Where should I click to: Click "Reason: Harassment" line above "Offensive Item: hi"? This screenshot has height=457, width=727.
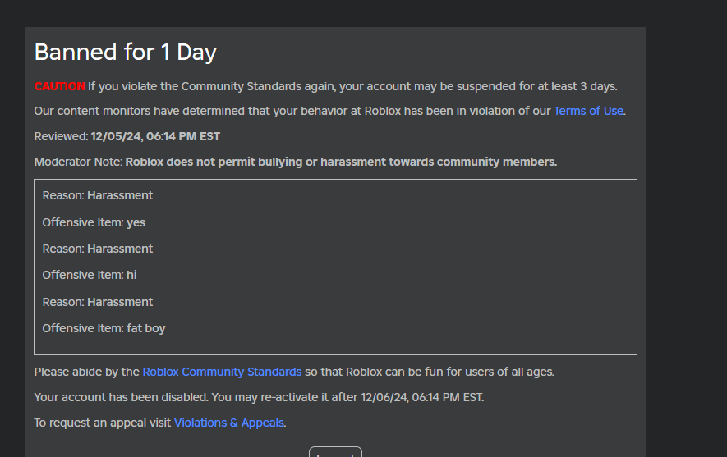click(x=98, y=249)
